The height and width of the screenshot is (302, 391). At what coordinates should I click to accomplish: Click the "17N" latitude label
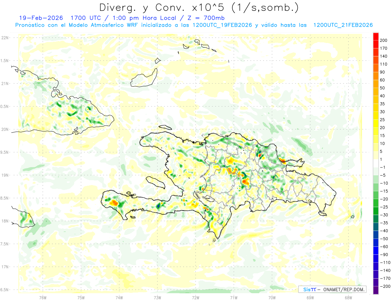(x=5, y=267)
